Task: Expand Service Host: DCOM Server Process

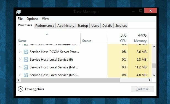Action: pyautogui.click(x=20, y=52)
